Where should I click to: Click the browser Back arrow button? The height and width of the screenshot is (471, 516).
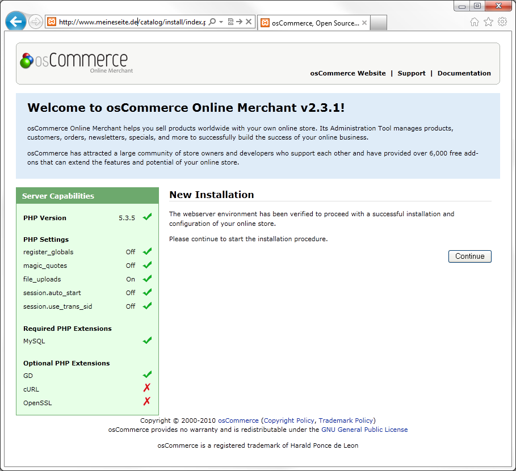coord(15,22)
